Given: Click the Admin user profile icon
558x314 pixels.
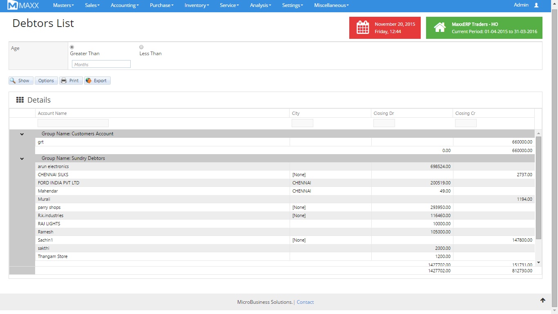Looking at the screenshot, I should pos(536,5).
